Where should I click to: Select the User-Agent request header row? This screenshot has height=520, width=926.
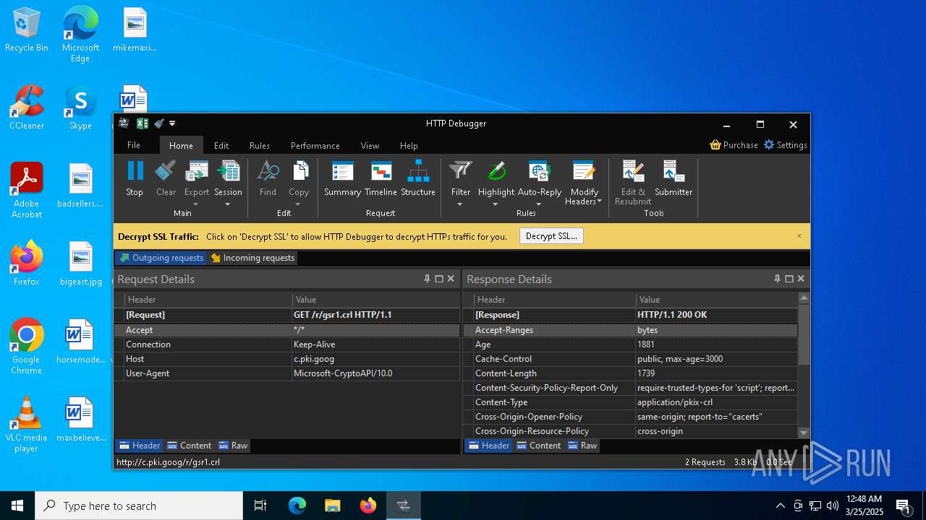(x=287, y=373)
